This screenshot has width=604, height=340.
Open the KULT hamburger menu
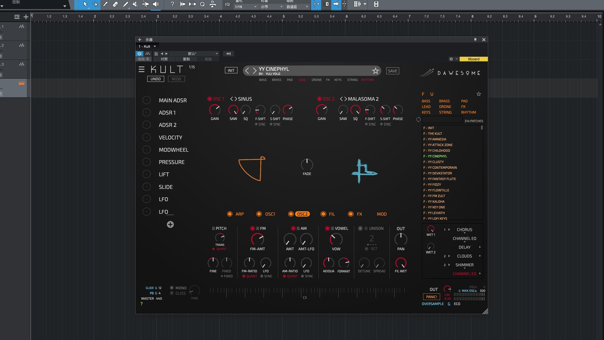pyautogui.click(x=142, y=69)
